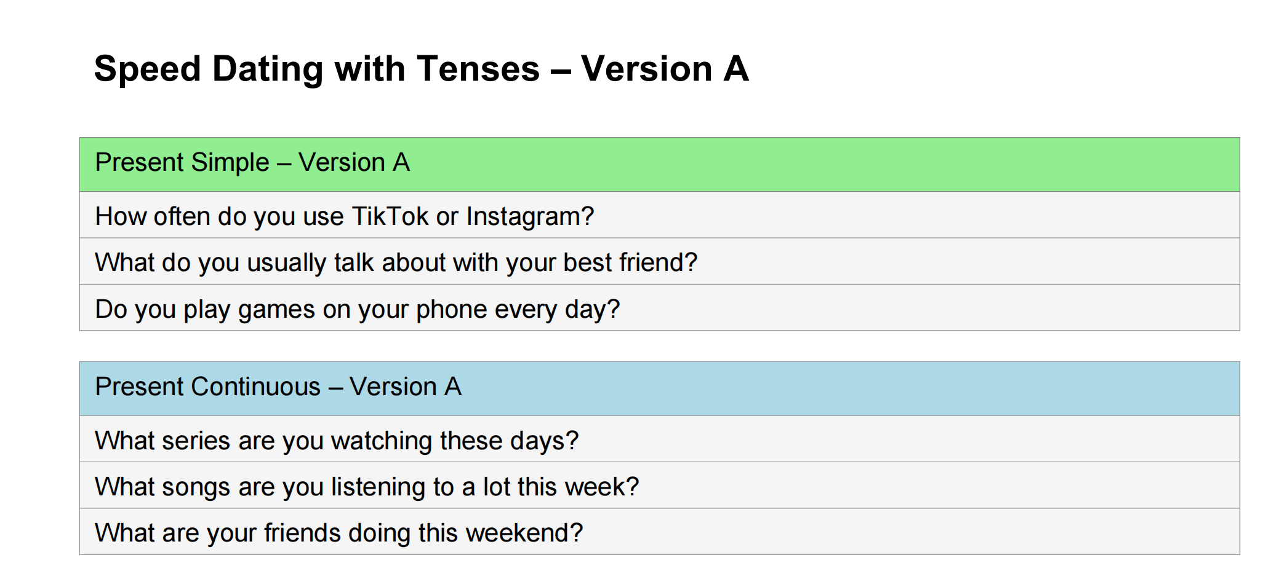Click the phone games question row
Image resolution: width=1282 pixels, height=571 pixels.
[659, 309]
